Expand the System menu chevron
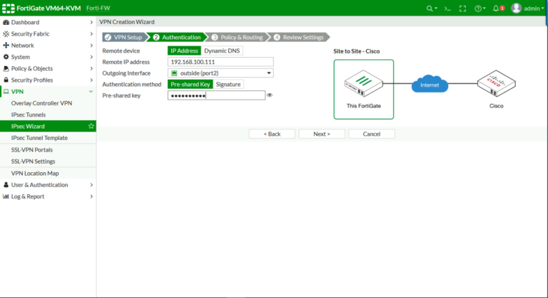 coord(91,57)
